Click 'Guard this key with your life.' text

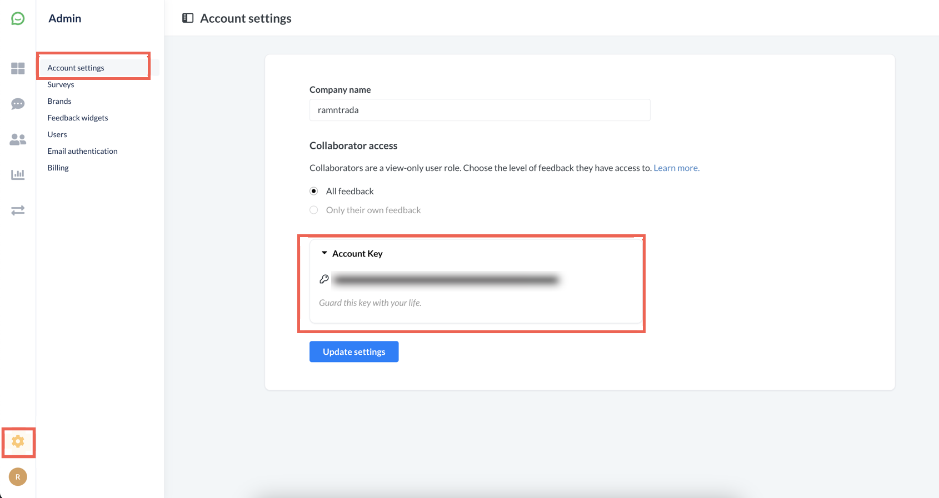click(x=370, y=303)
